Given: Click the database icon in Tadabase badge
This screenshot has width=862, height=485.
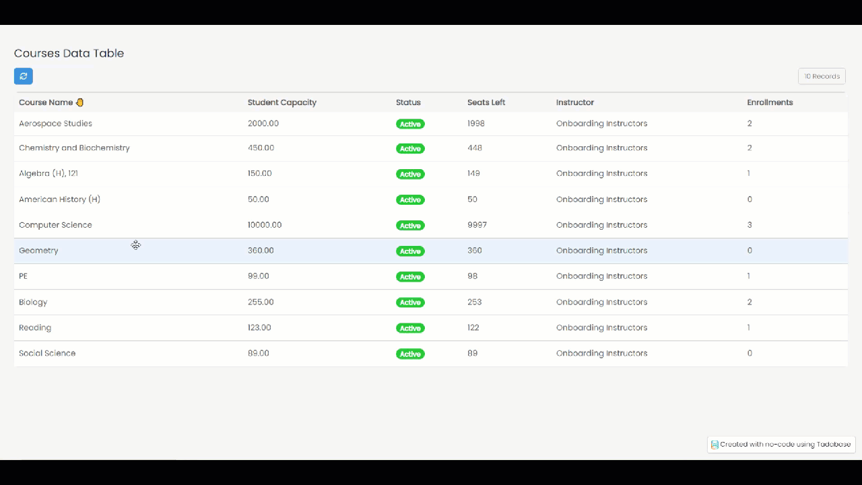Looking at the screenshot, I should click(715, 445).
